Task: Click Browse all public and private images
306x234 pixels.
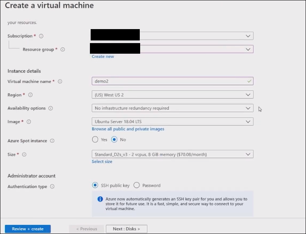Action: pos(128,129)
